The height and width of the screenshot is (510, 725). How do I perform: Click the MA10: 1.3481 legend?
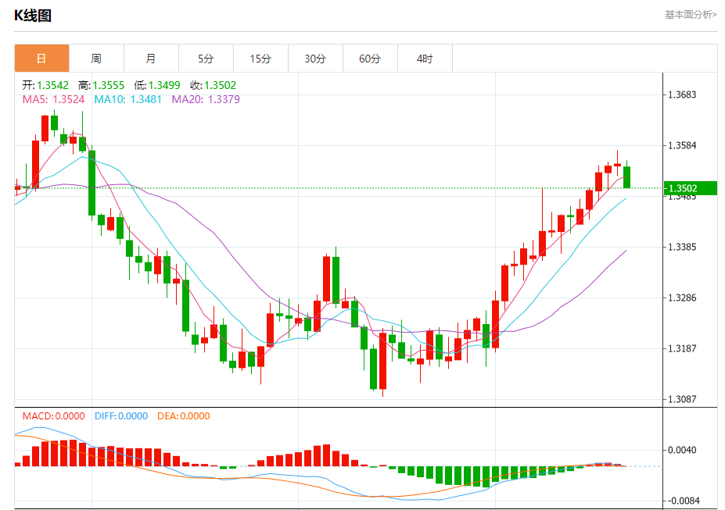[x=128, y=99]
